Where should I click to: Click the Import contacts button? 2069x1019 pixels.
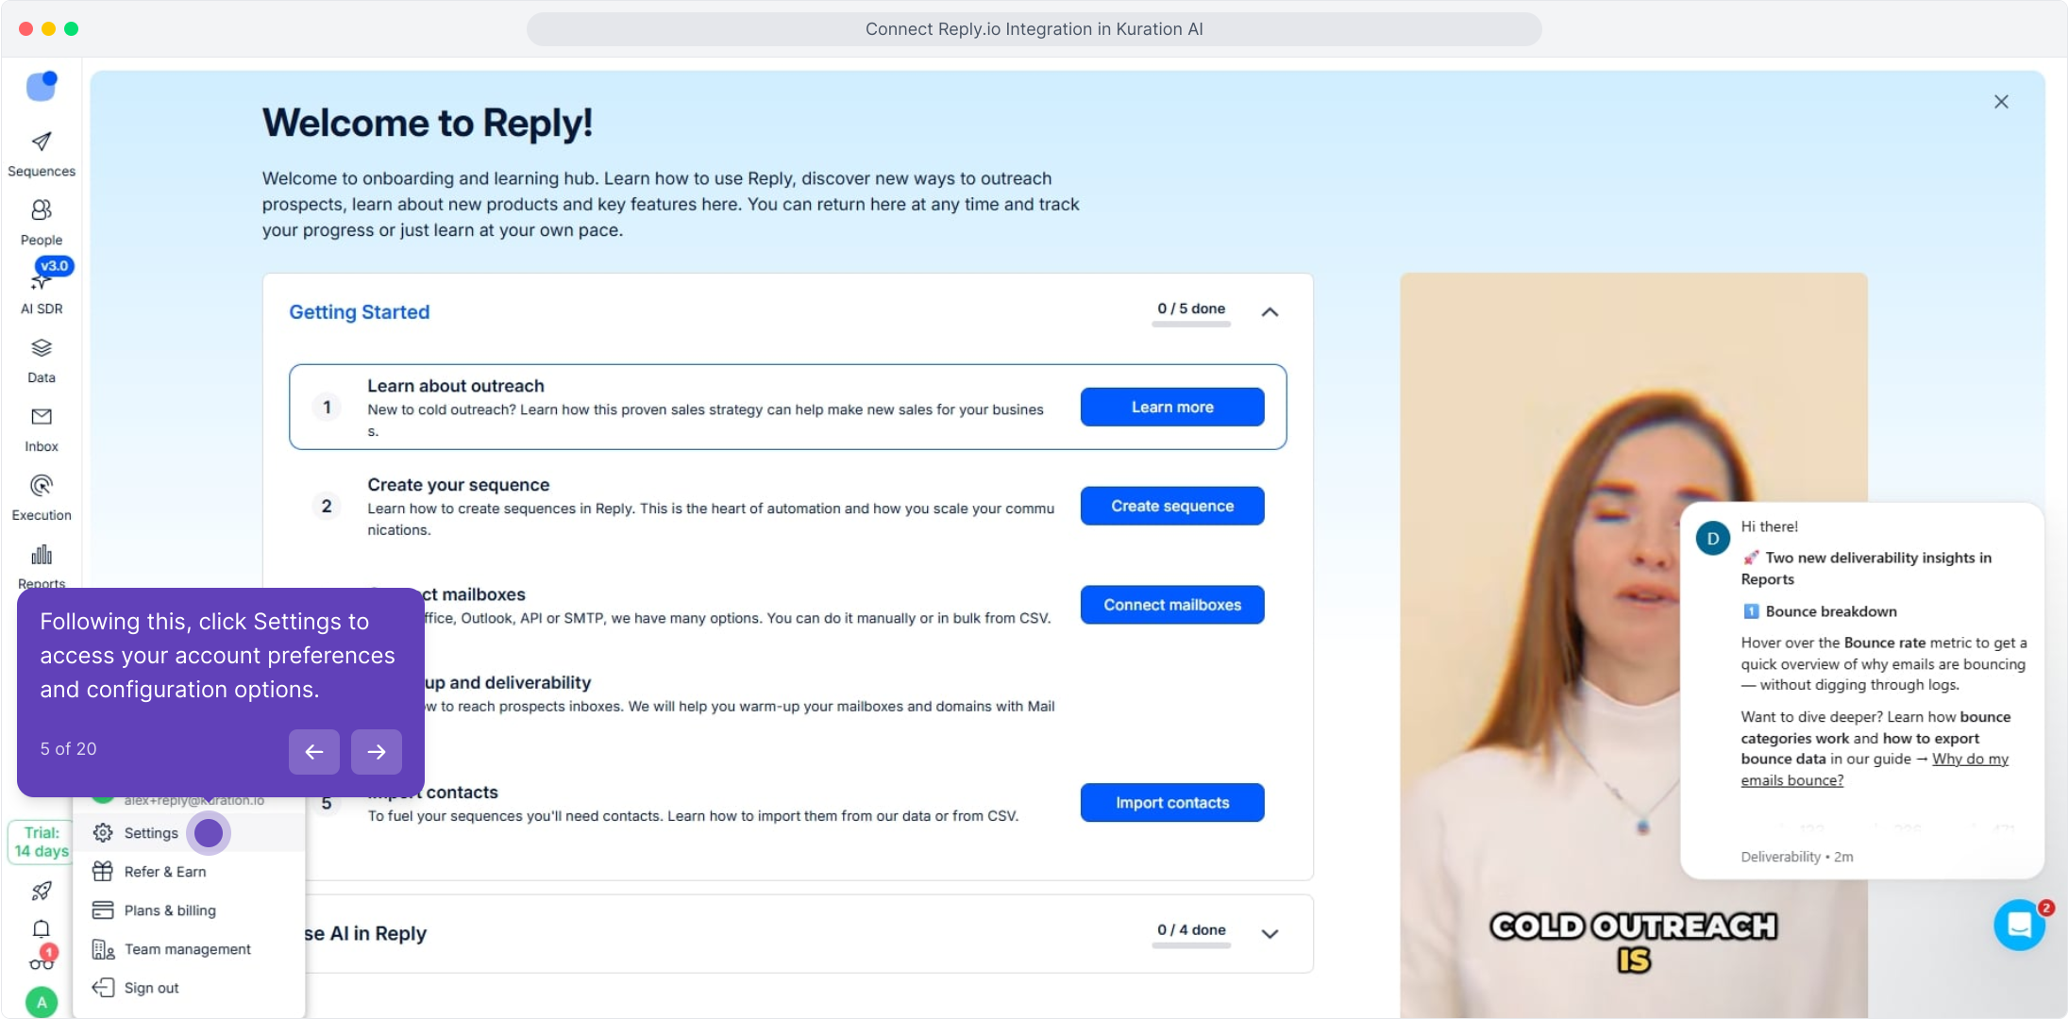tap(1172, 803)
